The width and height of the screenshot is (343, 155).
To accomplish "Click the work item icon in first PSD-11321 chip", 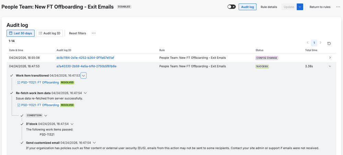I will pyautogui.click(x=19, y=82).
